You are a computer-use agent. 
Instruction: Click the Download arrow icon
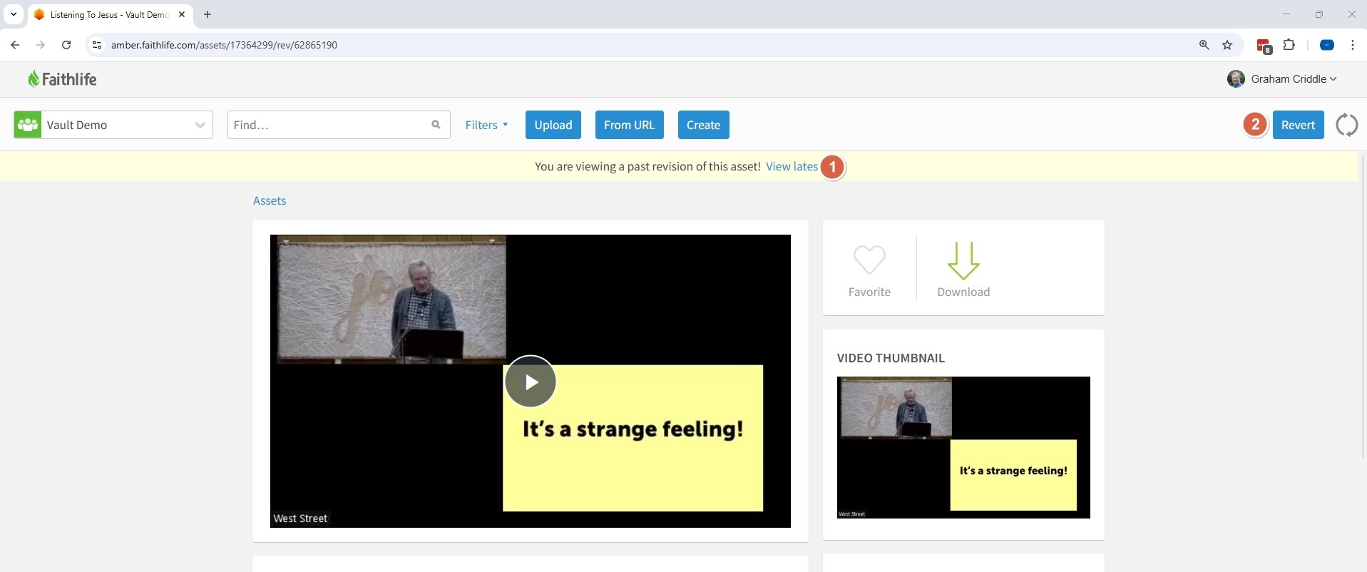[x=963, y=260]
